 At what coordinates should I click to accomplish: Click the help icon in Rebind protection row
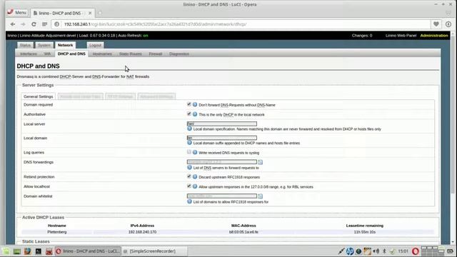point(195,177)
